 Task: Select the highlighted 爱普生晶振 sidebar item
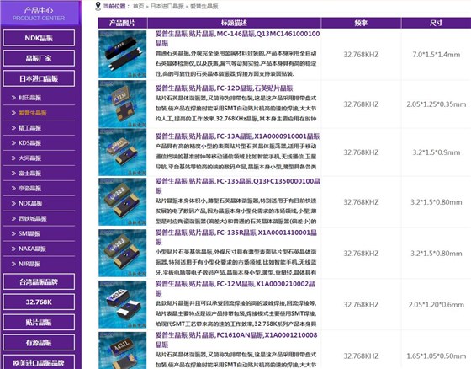33,113
